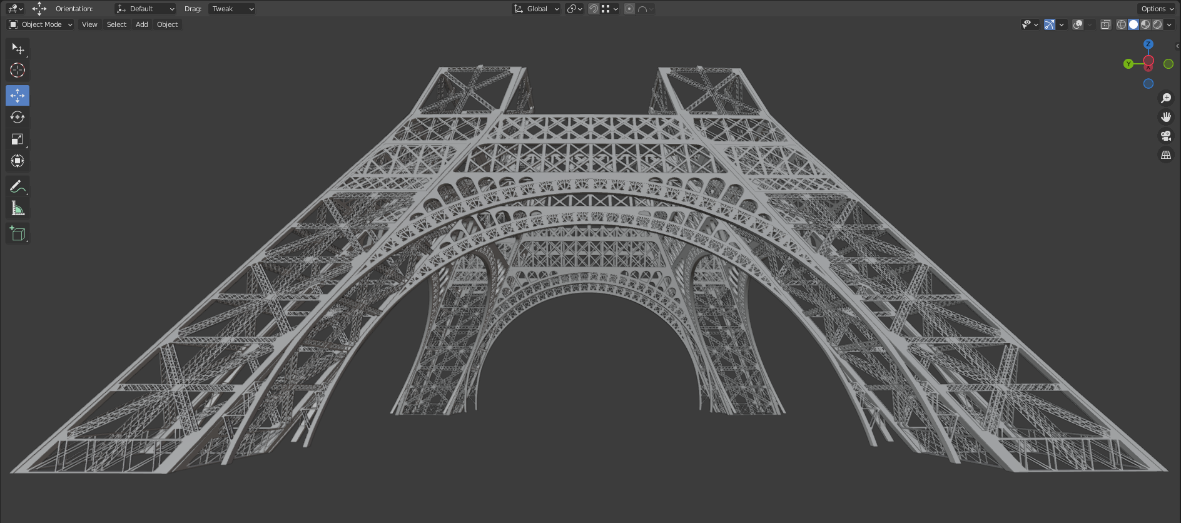
Task: Toggle X-ray view
Action: pos(1105,24)
